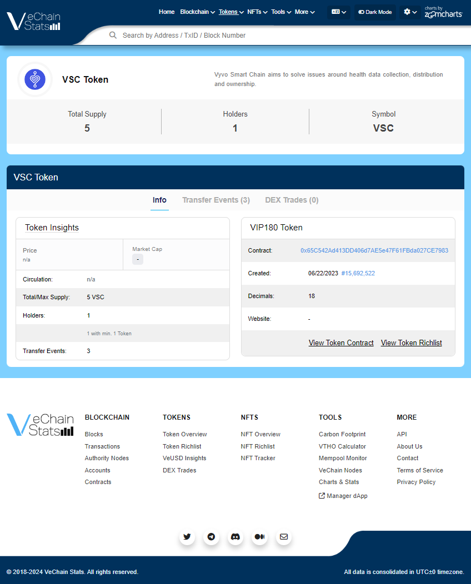Viewport: 471px width, 584px height.
Task: Click the '5 VSC' total supply value
Action: (96, 297)
